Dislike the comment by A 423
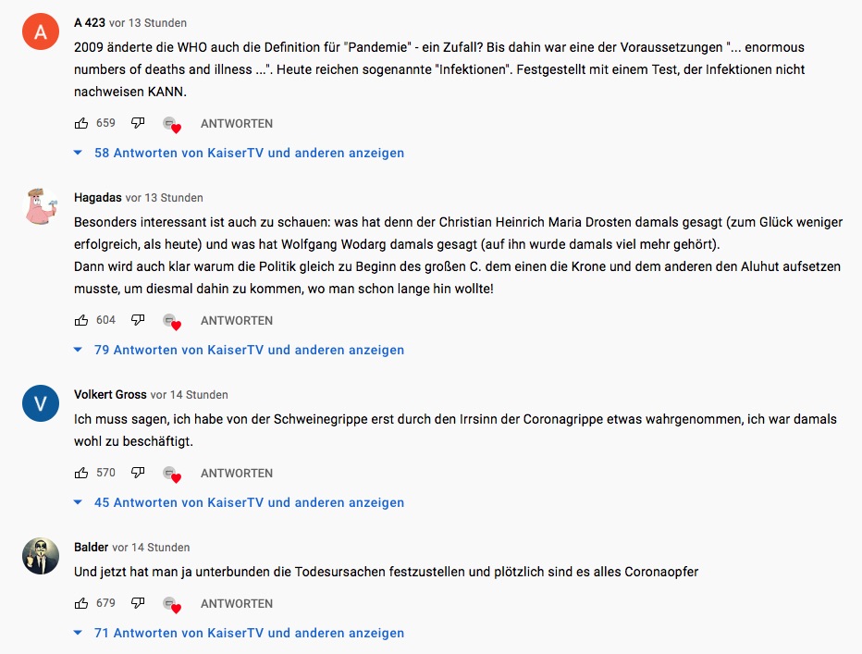The image size is (862, 654). (x=137, y=123)
